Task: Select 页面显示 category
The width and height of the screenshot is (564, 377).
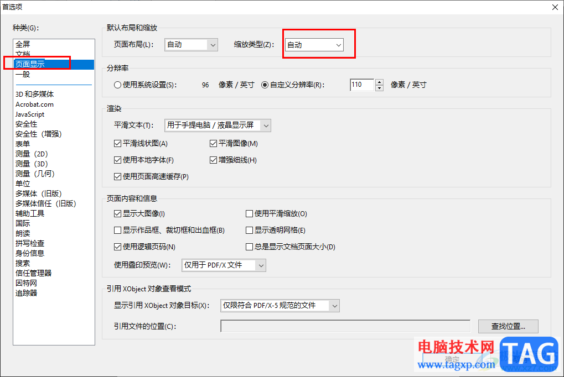Action: pos(54,64)
